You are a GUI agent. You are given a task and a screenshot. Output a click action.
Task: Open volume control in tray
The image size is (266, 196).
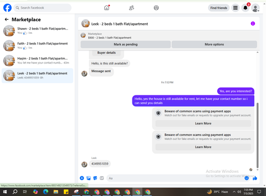click(239, 192)
